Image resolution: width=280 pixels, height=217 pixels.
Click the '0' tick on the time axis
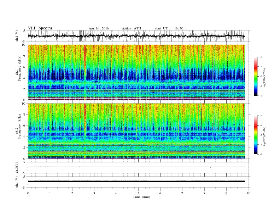coord(28,193)
